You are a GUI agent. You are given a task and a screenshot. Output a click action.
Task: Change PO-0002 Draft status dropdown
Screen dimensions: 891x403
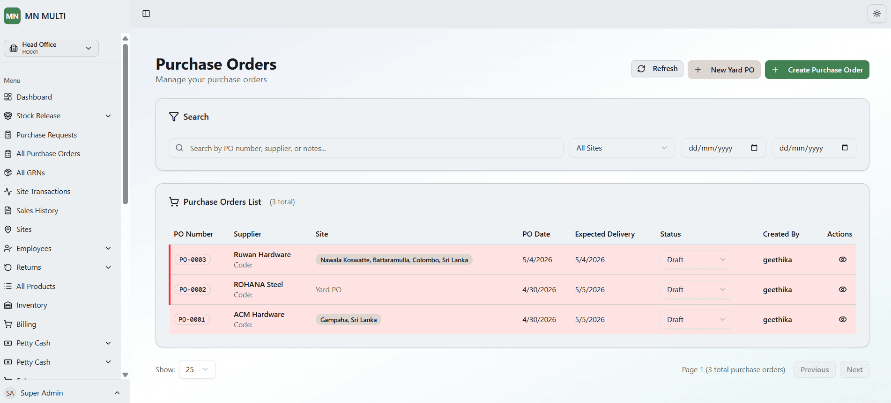click(697, 289)
